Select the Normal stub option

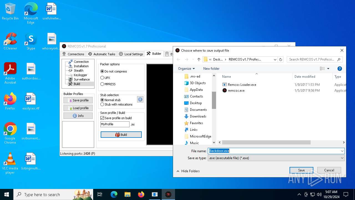click(x=110, y=100)
